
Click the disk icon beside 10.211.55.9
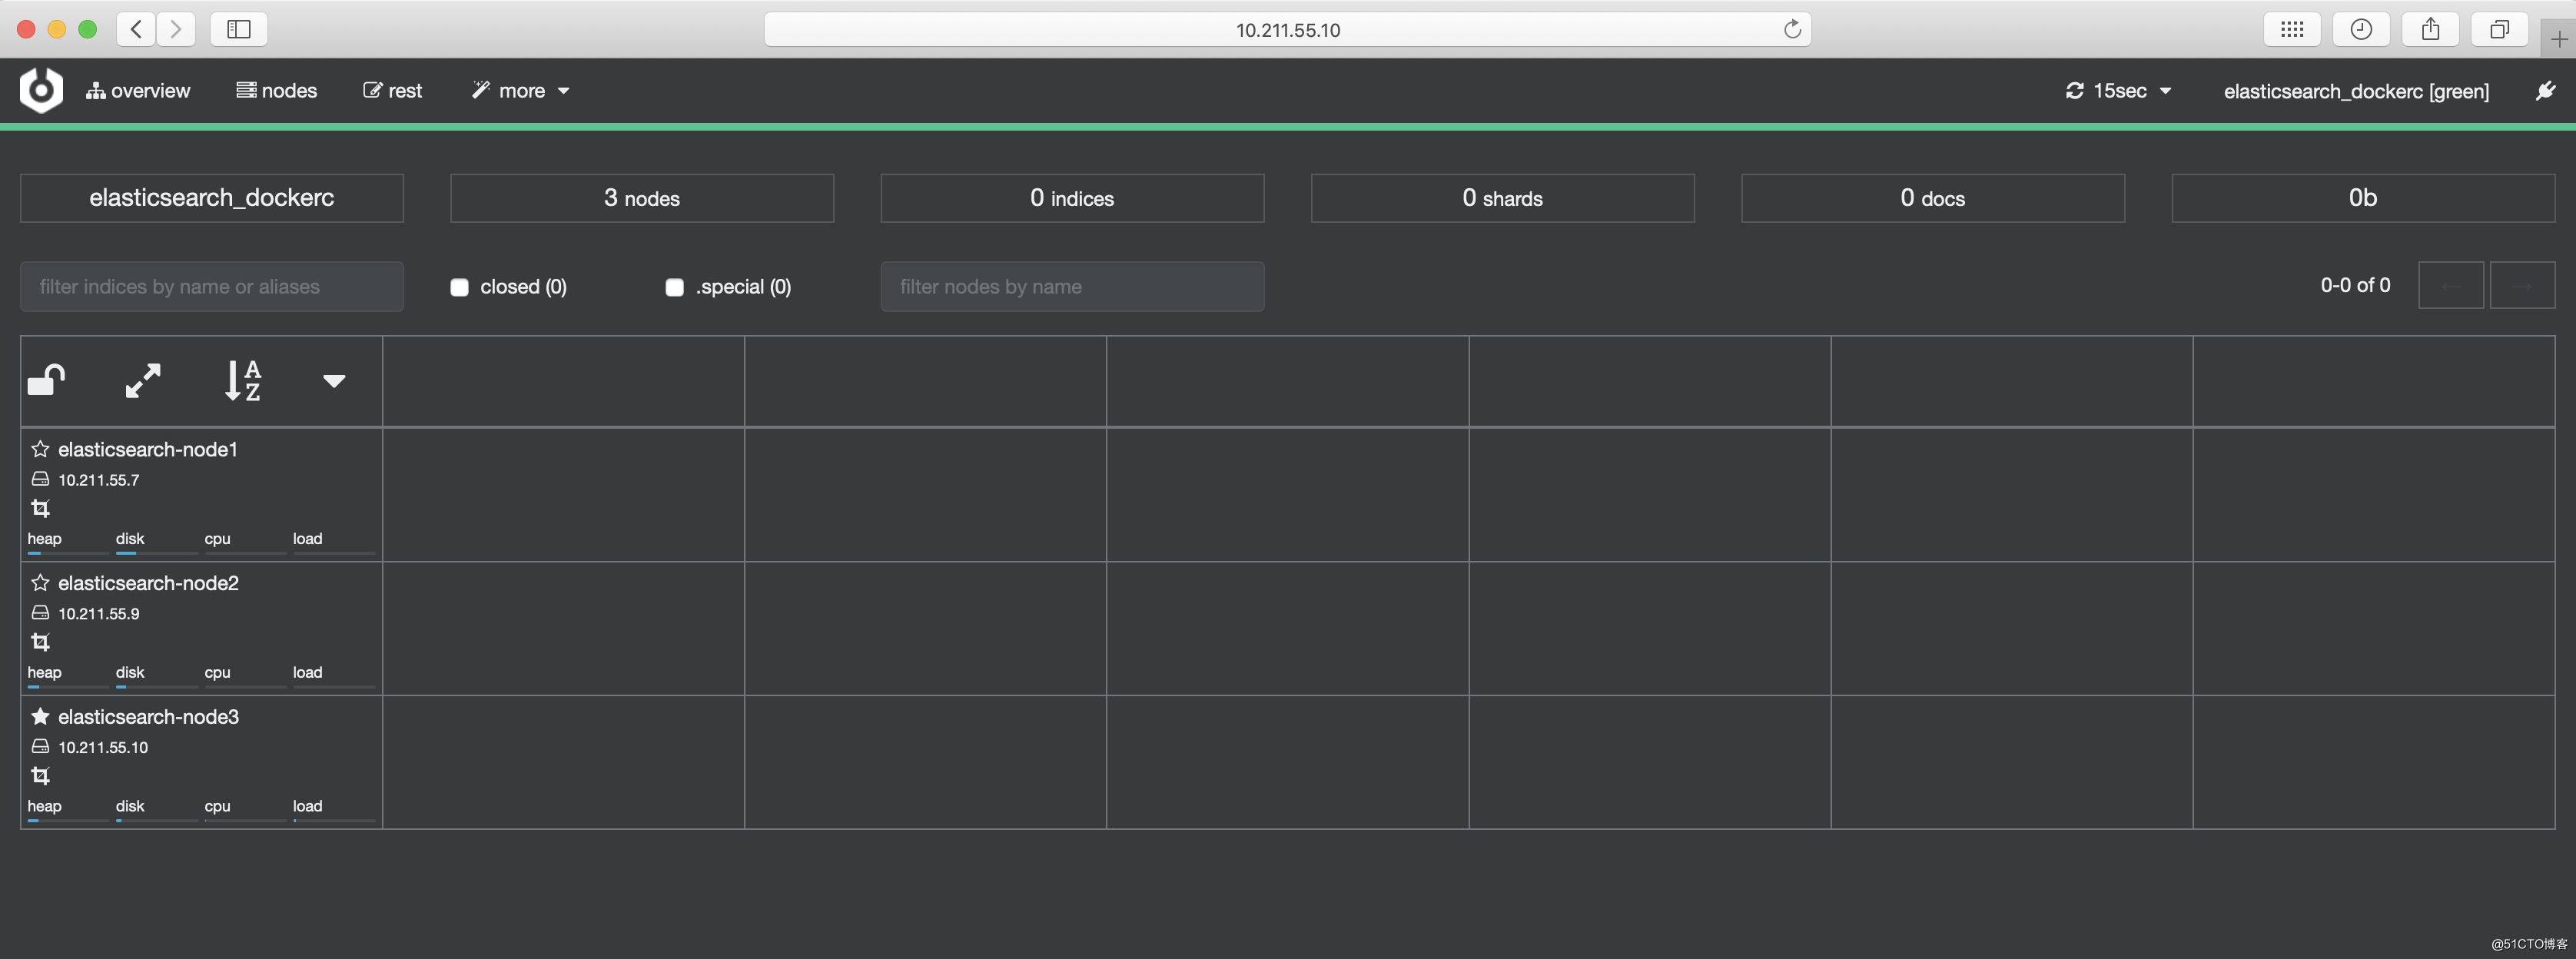point(40,613)
